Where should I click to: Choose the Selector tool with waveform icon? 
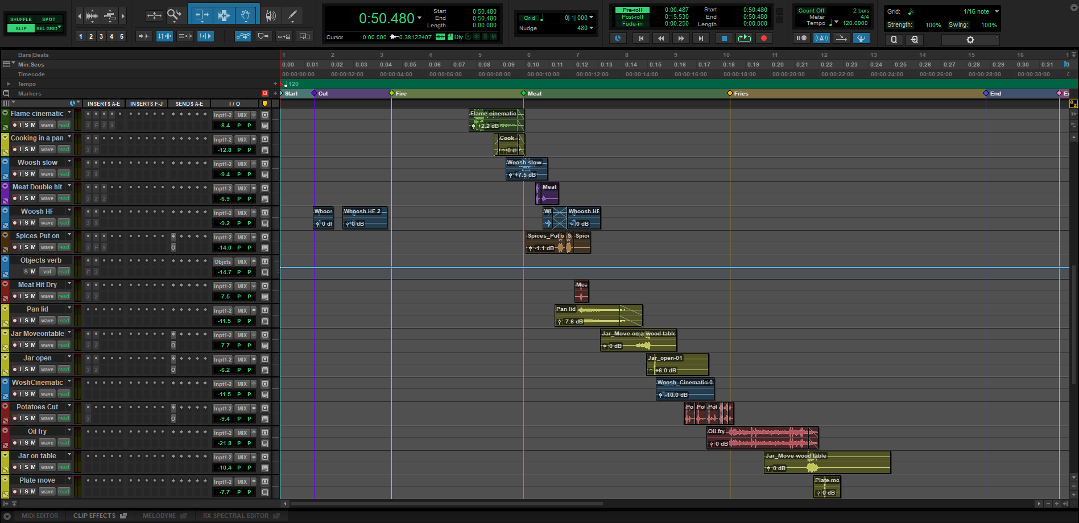(224, 15)
